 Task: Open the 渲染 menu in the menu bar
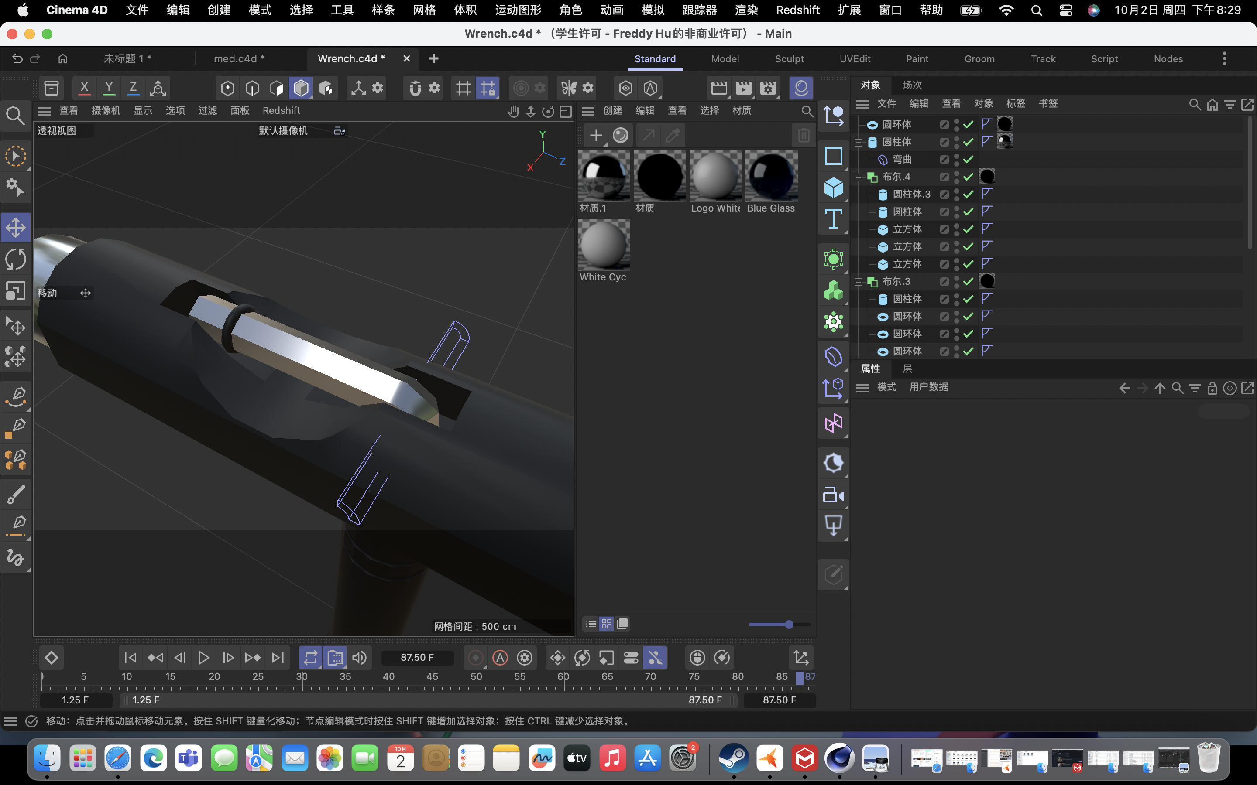click(x=746, y=10)
